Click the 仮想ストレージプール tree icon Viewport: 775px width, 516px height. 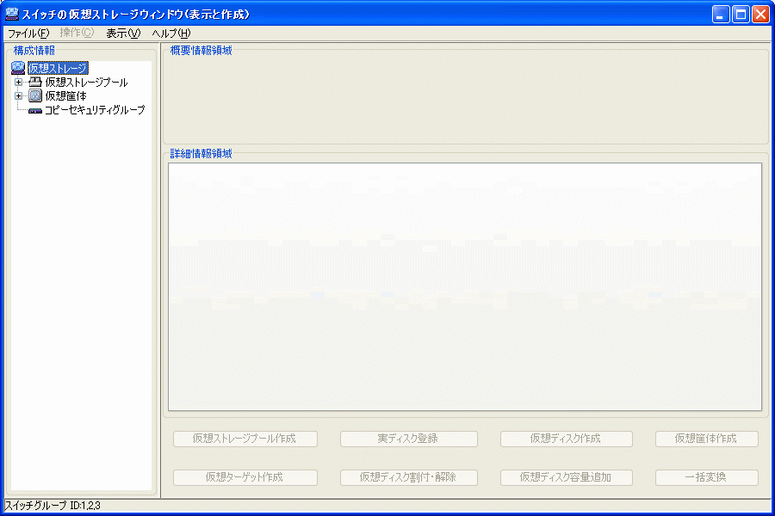(x=35, y=82)
